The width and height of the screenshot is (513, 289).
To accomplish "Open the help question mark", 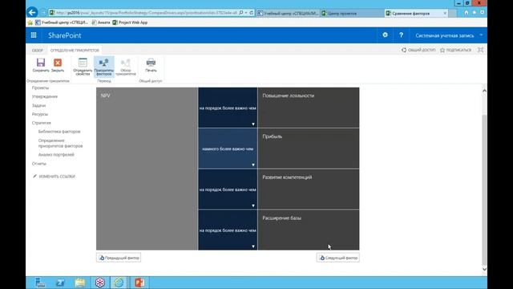I will pos(401,35).
